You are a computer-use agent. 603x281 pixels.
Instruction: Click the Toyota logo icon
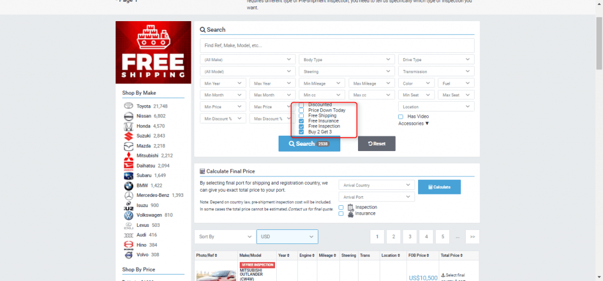[128, 106]
